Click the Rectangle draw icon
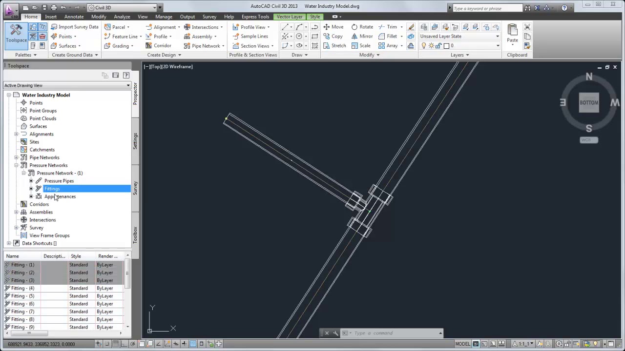 point(314,36)
